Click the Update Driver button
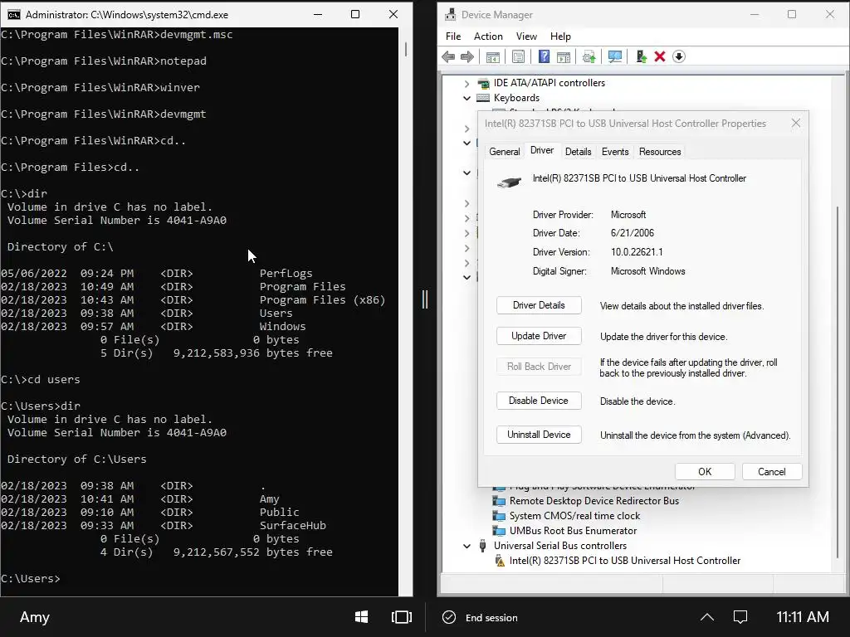The height and width of the screenshot is (637, 850). 539,336
